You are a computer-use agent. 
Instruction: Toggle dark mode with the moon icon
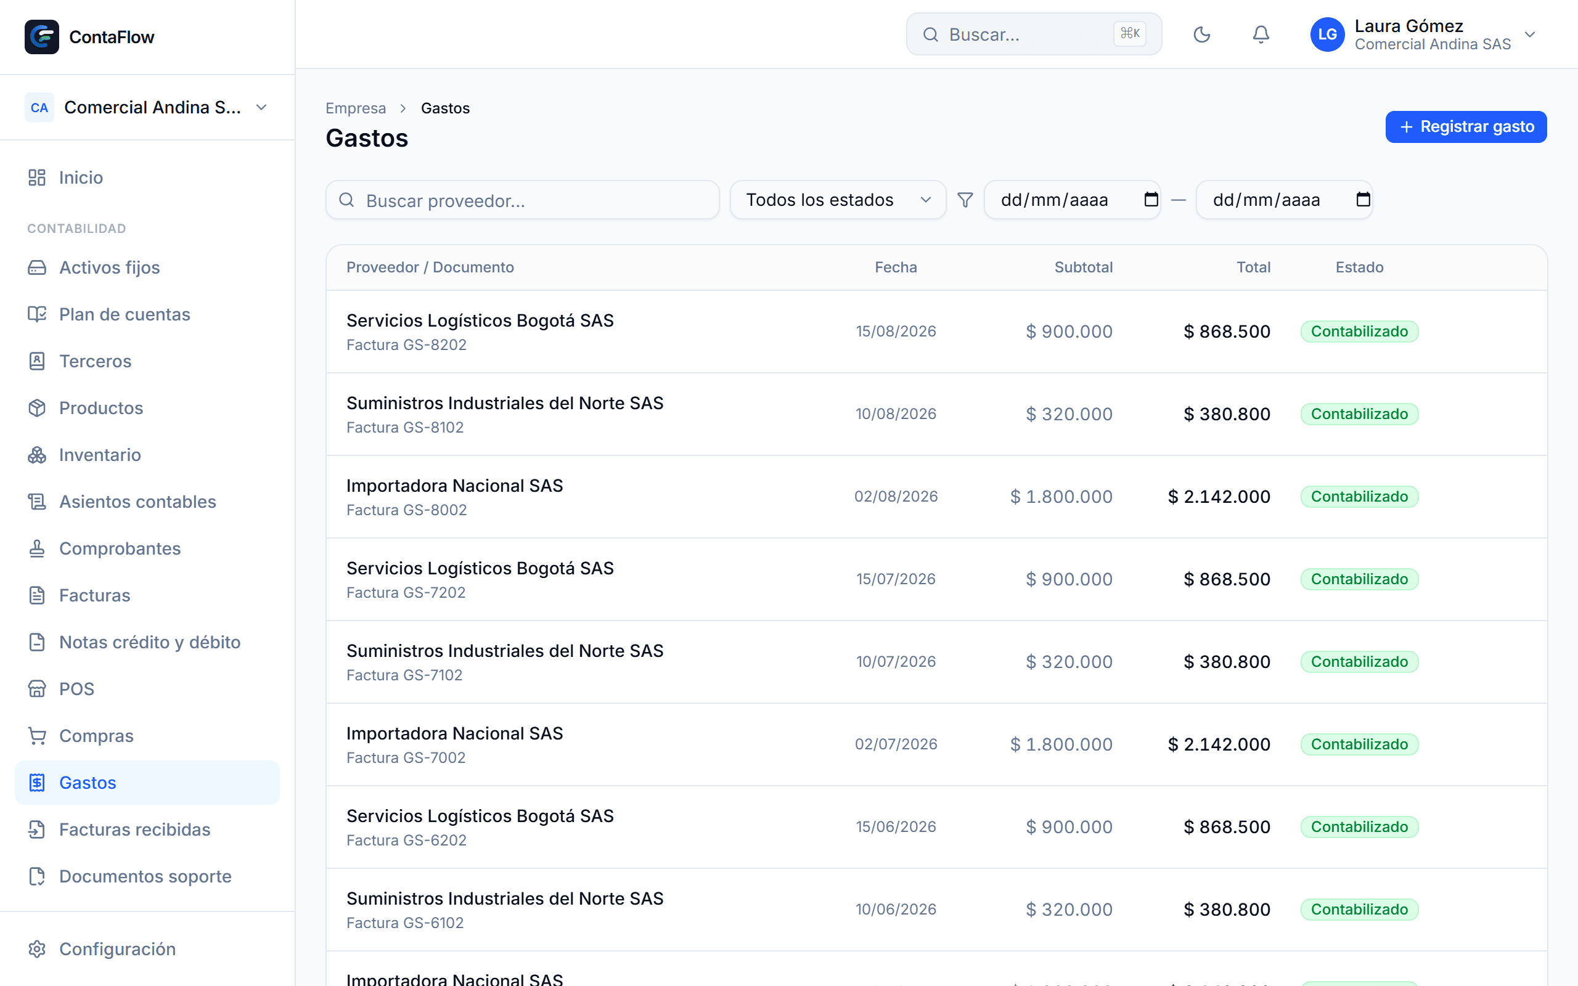click(1201, 34)
